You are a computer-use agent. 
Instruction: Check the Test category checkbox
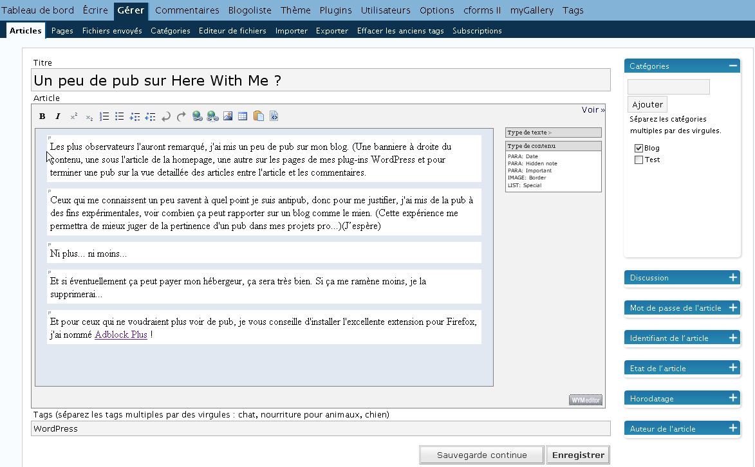638,160
